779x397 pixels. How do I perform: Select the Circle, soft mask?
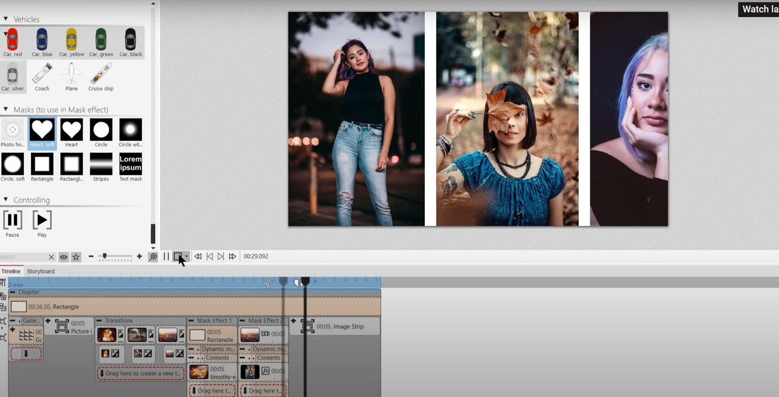point(12,167)
